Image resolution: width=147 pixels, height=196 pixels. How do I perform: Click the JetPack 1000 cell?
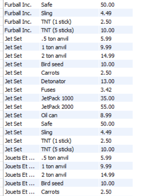point(69,98)
